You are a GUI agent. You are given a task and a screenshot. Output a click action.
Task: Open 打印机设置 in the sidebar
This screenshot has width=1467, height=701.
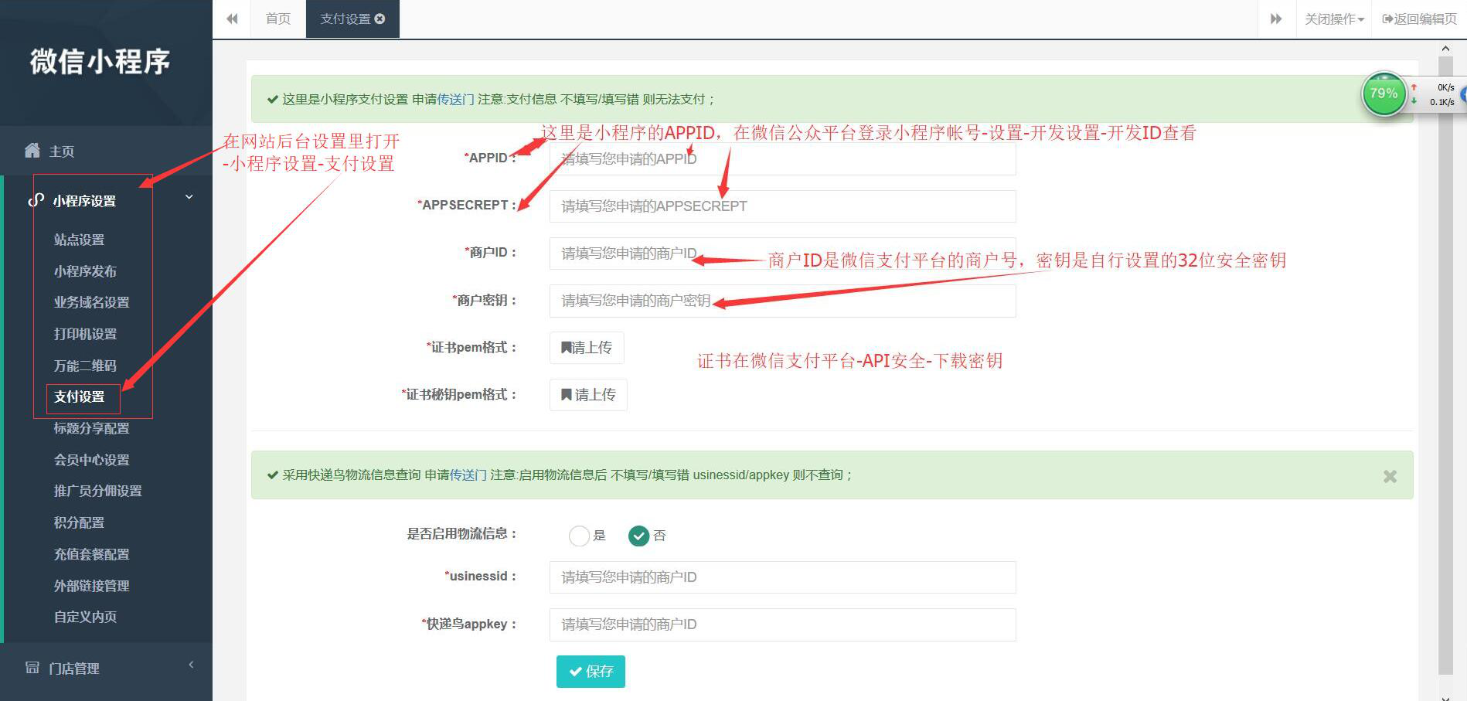coord(85,334)
